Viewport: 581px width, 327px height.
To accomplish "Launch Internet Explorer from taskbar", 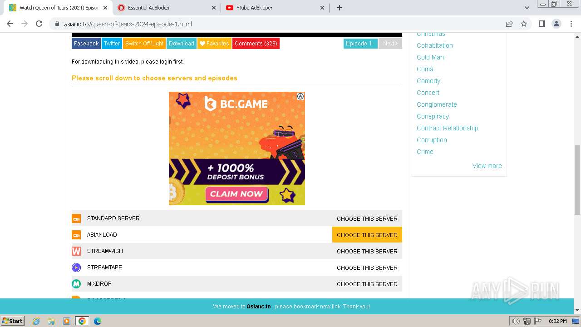I will pyautogui.click(x=36, y=321).
